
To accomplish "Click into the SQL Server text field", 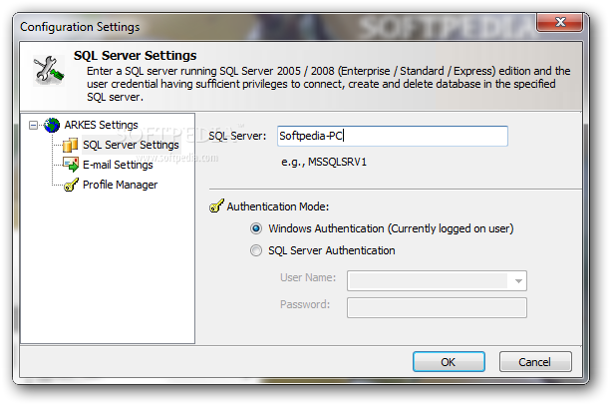I will click(x=393, y=136).
